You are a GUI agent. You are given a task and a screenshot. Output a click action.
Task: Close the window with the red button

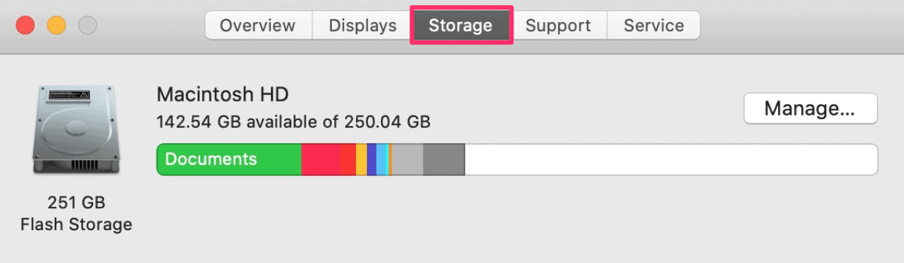click(x=26, y=26)
